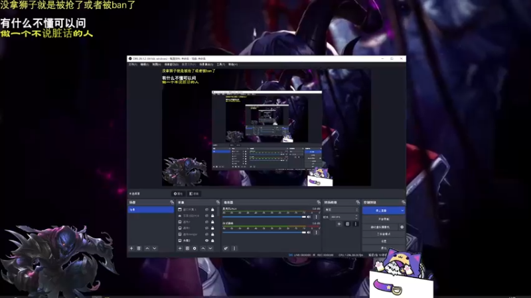Image resolution: width=531 pixels, height=298 pixels.
Task: Open the View menu in OBS
Action: (157, 64)
